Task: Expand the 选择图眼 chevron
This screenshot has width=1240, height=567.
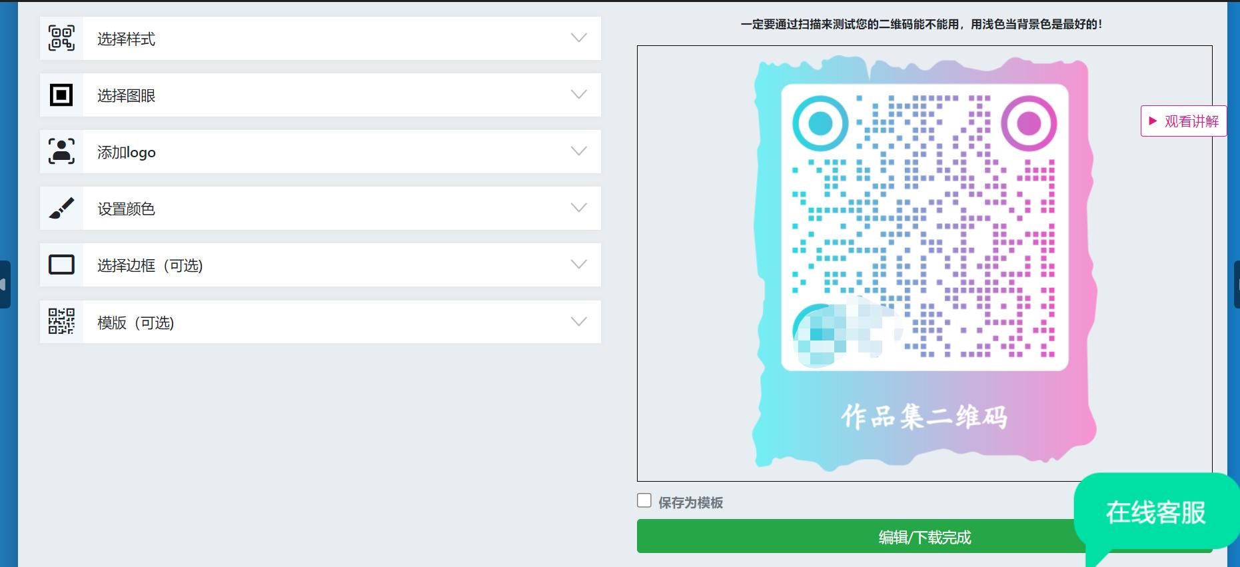Action: (579, 95)
